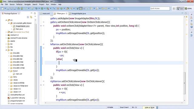The height and width of the screenshot is (109, 194).
Task: Open dropdown arrow next to New icon
Action: coord(5,8)
